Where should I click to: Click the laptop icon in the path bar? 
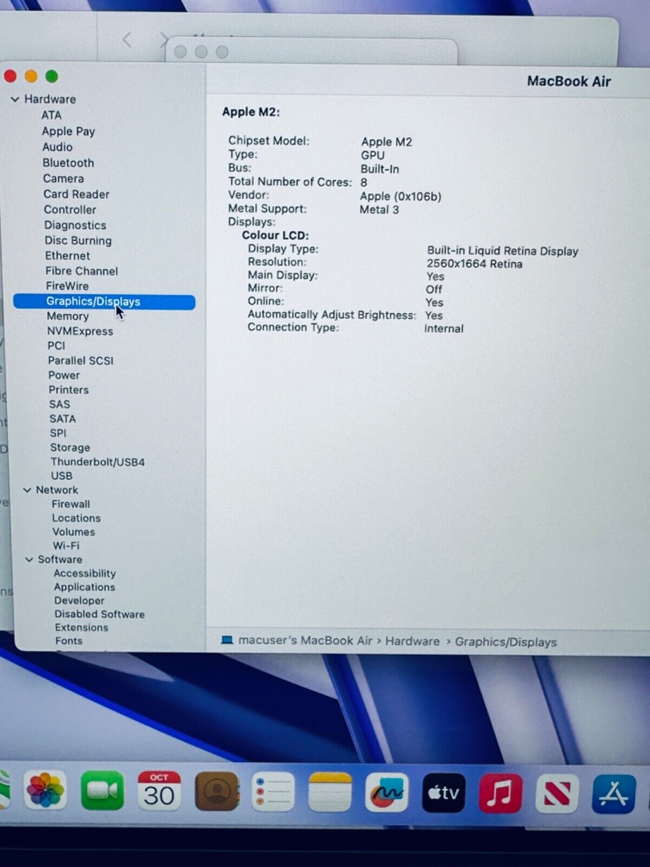click(226, 640)
